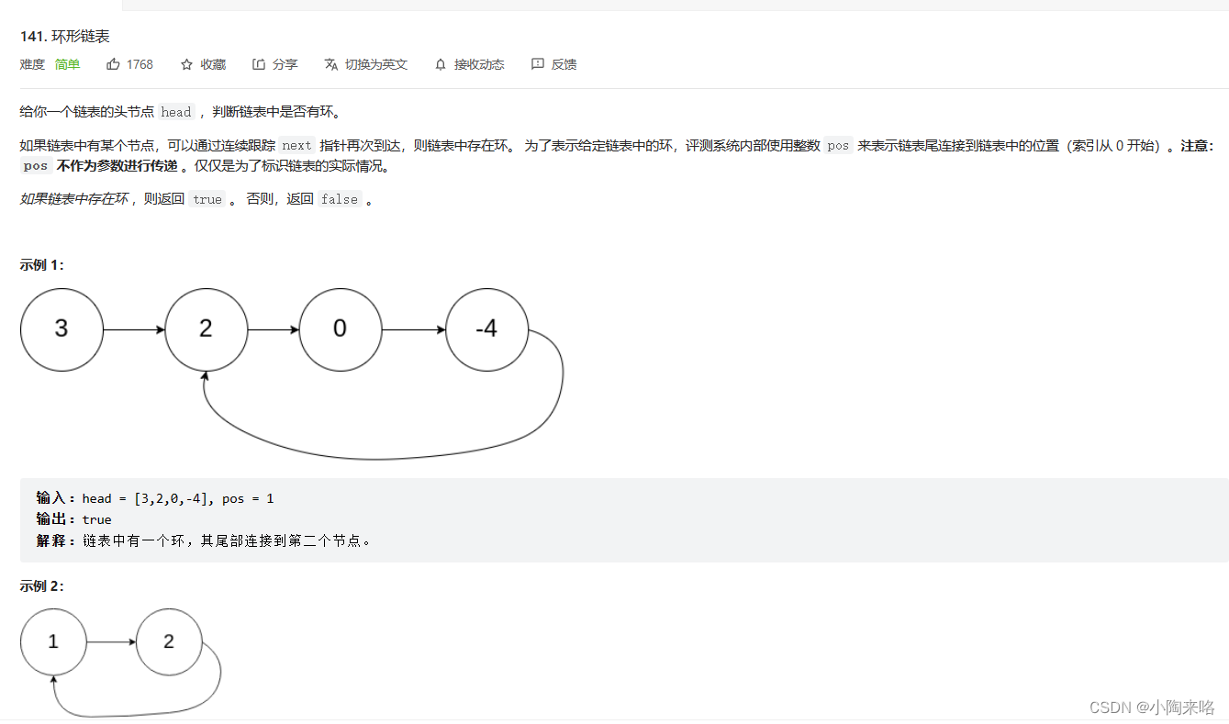1229x724 pixels.
Task: Switch language via 切换为英文
Action: pos(365,64)
